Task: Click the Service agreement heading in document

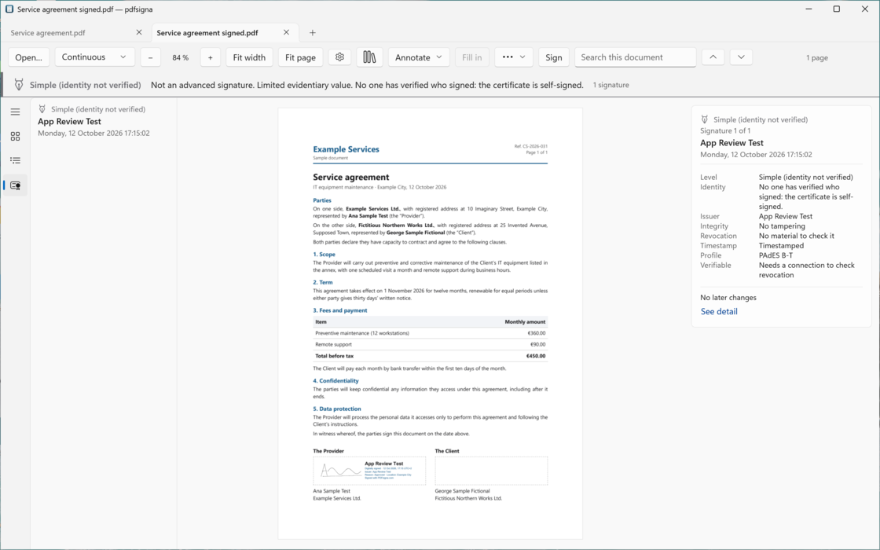Action: click(350, 177)
